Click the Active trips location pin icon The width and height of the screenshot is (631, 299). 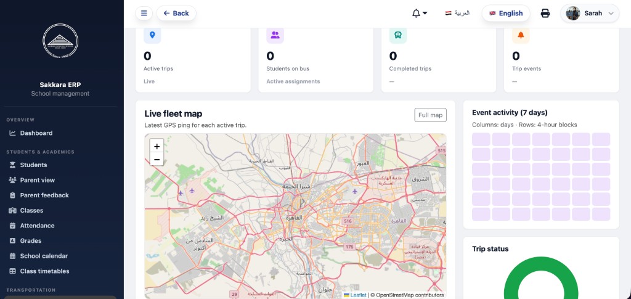click(x=152, y=35)
